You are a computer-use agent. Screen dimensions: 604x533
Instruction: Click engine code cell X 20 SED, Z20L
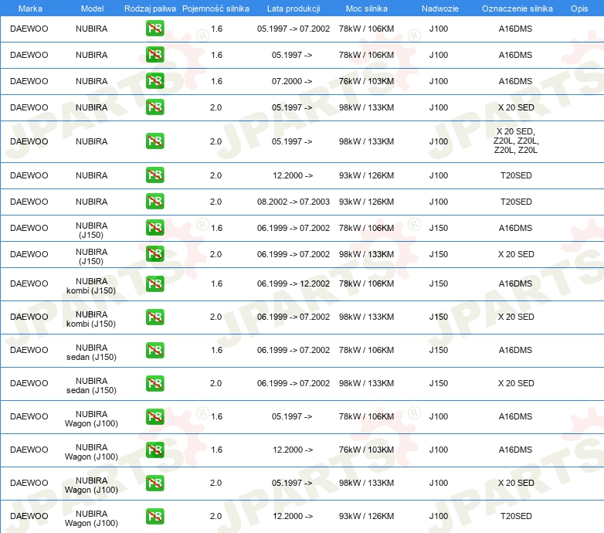516,141
